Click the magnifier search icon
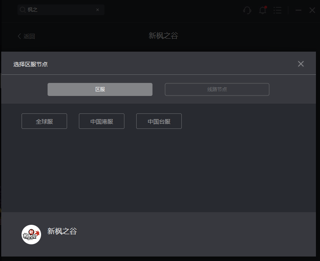Viewport: 320px width, 261px height. point(22,10)
